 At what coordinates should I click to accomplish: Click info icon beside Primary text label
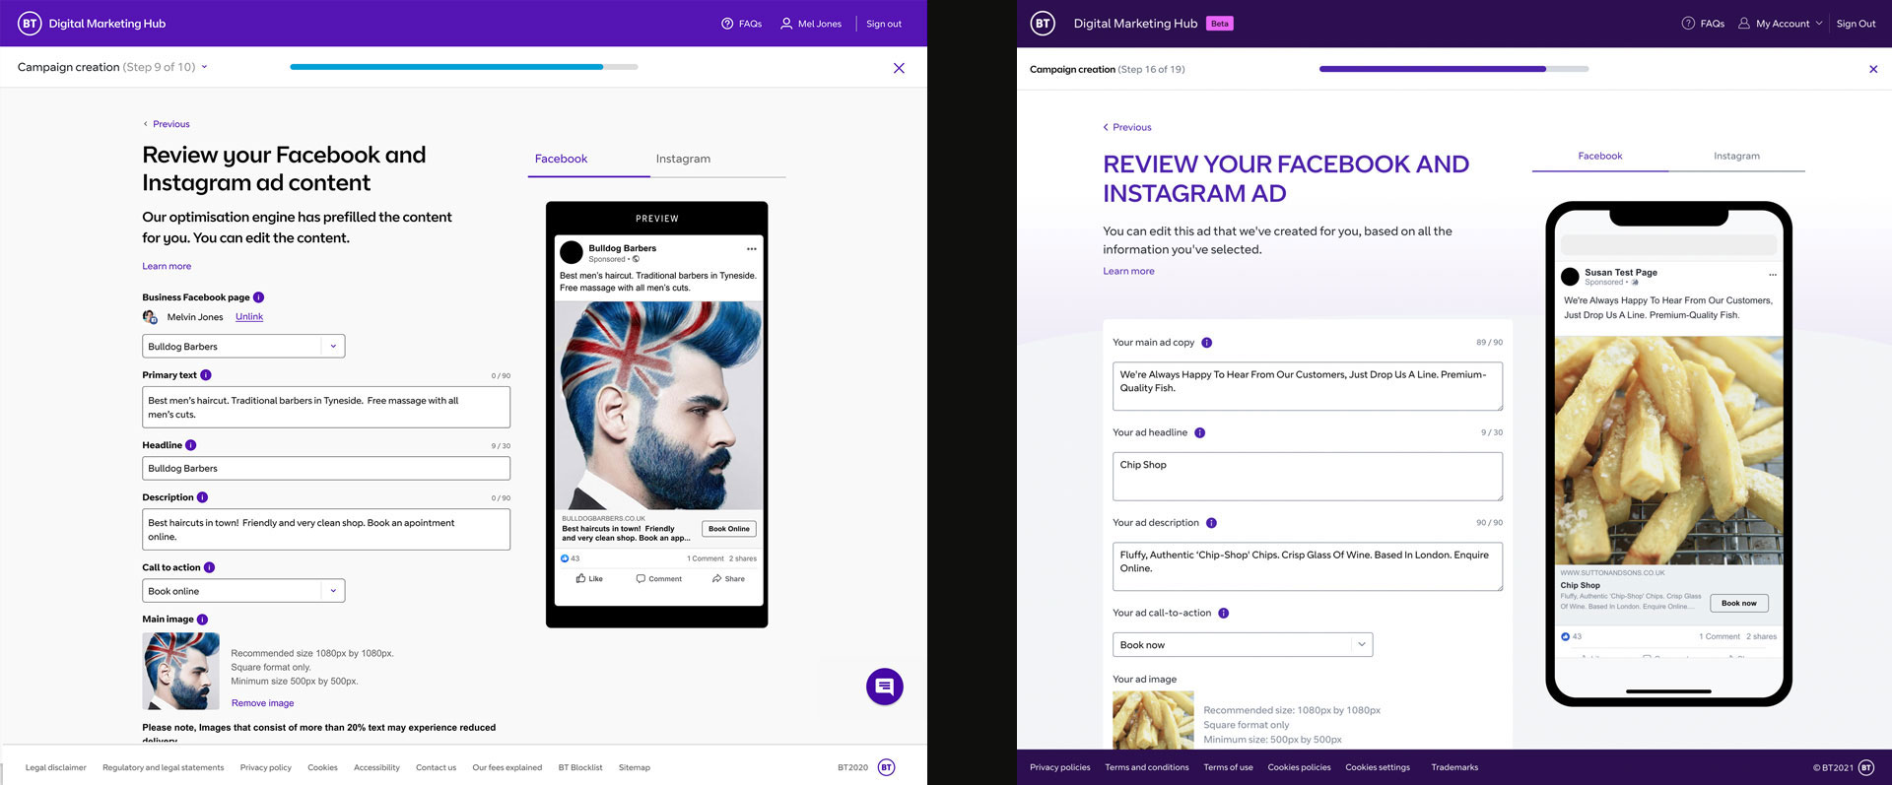[x=206, y=375]
